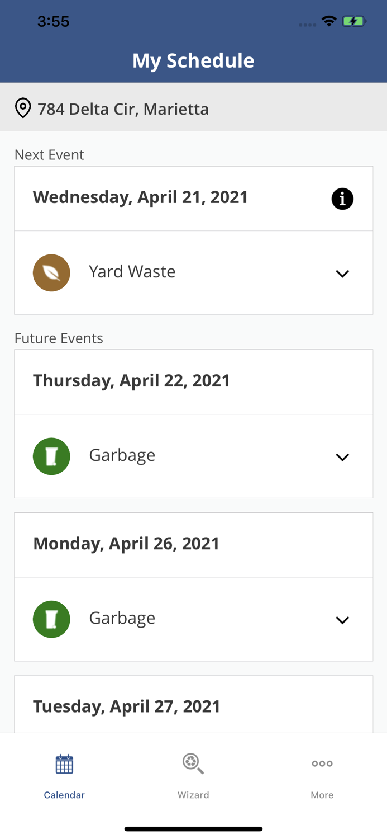The width and height of the screenshot is (387, 839).
Task: Select the Calendar tab label
Action: pyautogui.click(x=64, y=795)
